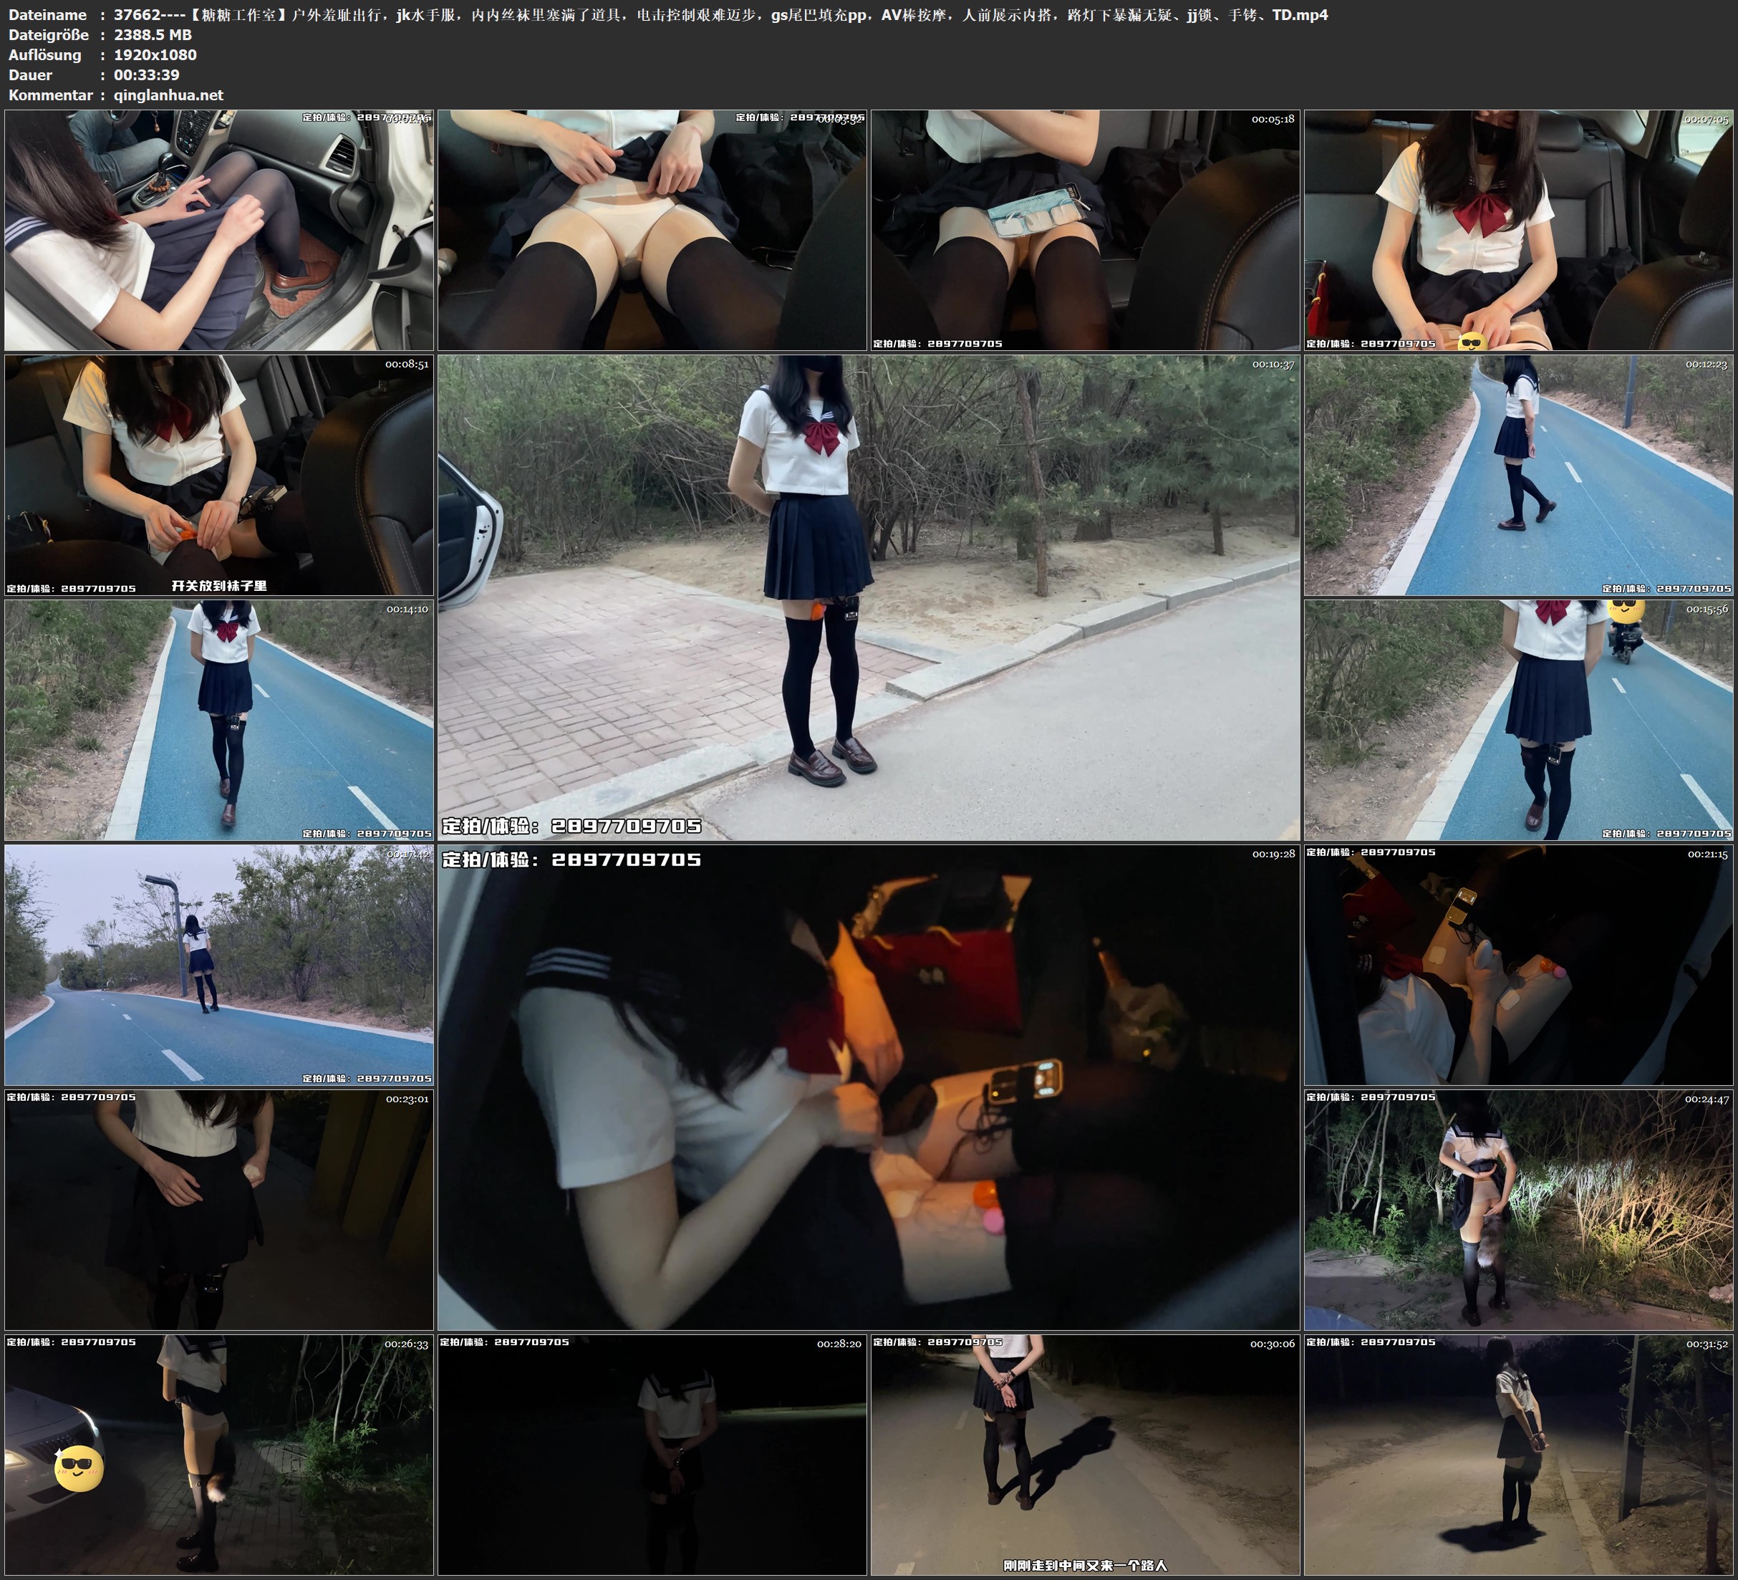Click the Dauer value 00:33:39

point(147,75)
